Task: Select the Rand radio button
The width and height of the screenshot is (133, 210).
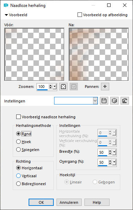Action: [18, 134]
